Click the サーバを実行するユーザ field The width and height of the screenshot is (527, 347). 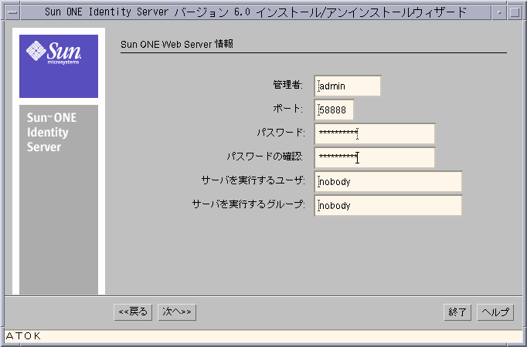(388, 181)
